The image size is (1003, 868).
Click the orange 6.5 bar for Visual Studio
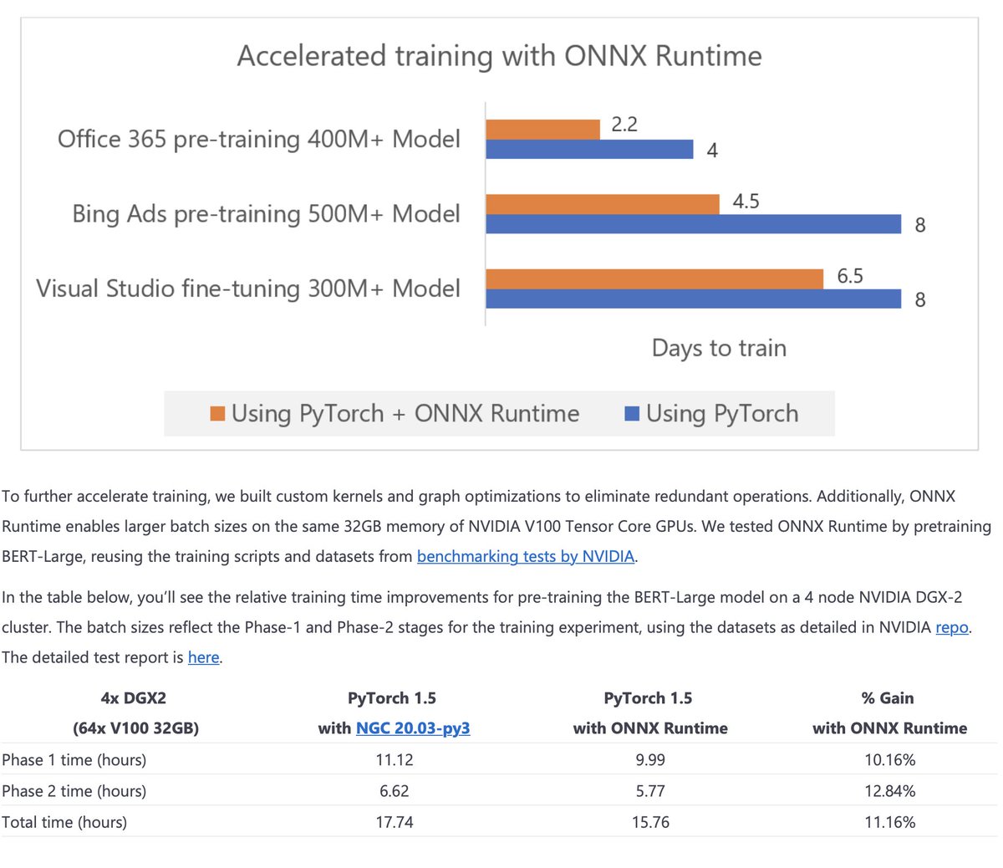(x=654, y=279)
